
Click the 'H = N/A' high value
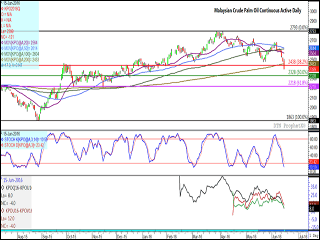(x=7, y=20)
